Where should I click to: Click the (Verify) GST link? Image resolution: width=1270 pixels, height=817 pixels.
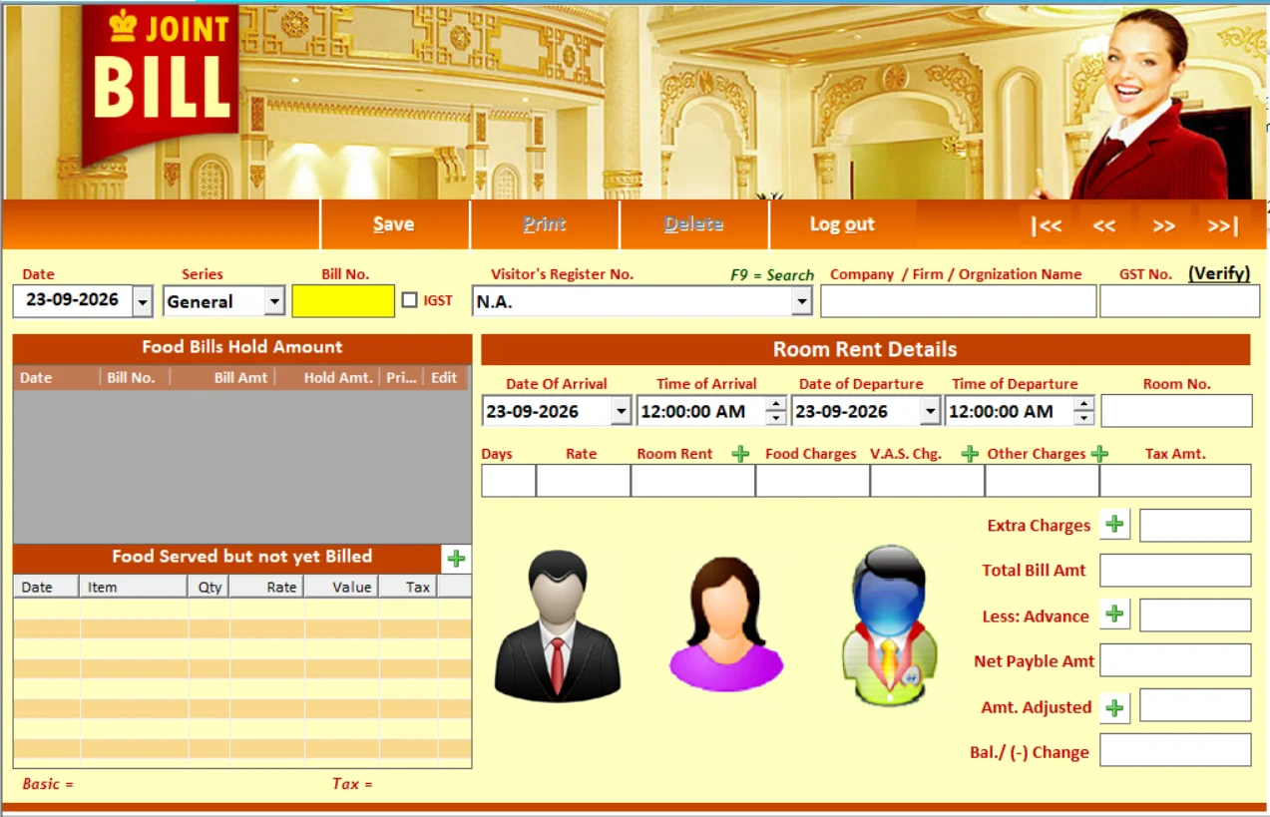coord(1219,273)
